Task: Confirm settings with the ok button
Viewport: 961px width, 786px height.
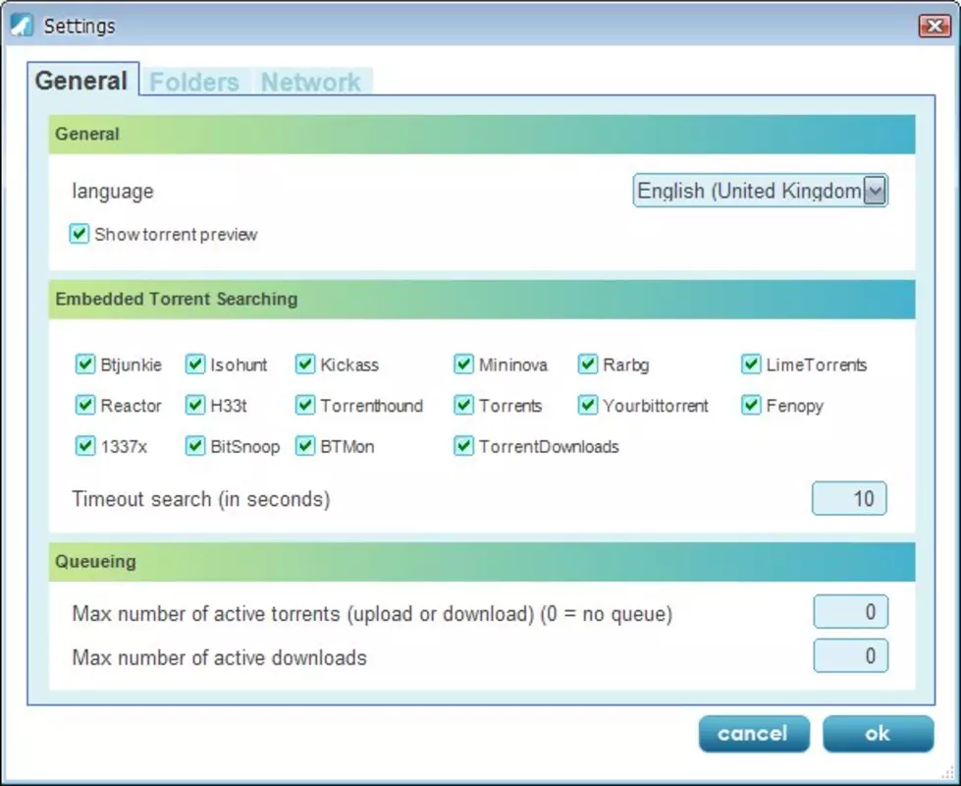Action: 878,734
